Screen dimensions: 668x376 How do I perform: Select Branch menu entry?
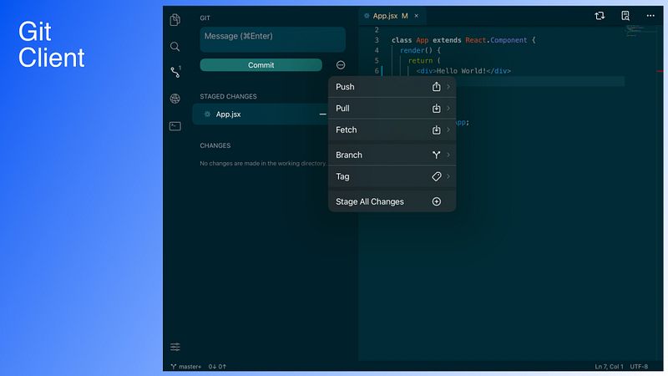point(392,155)
